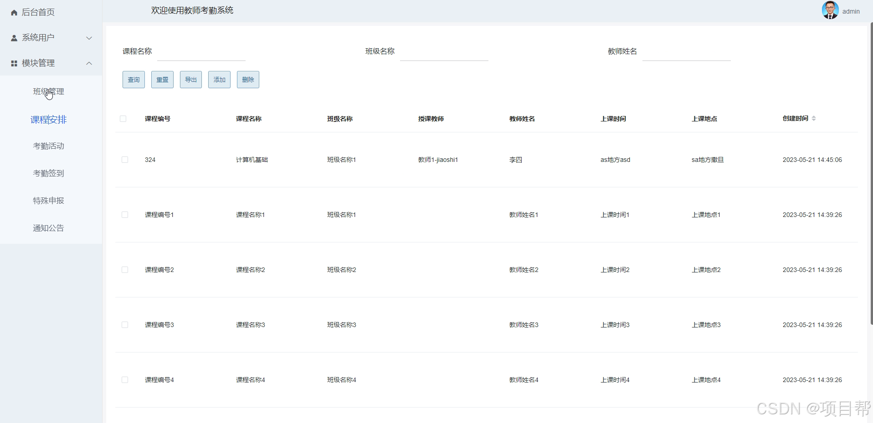The image size is (873, 423).
Task: Check the row checkbox for 课程编号3
Action: click(125, 325)
